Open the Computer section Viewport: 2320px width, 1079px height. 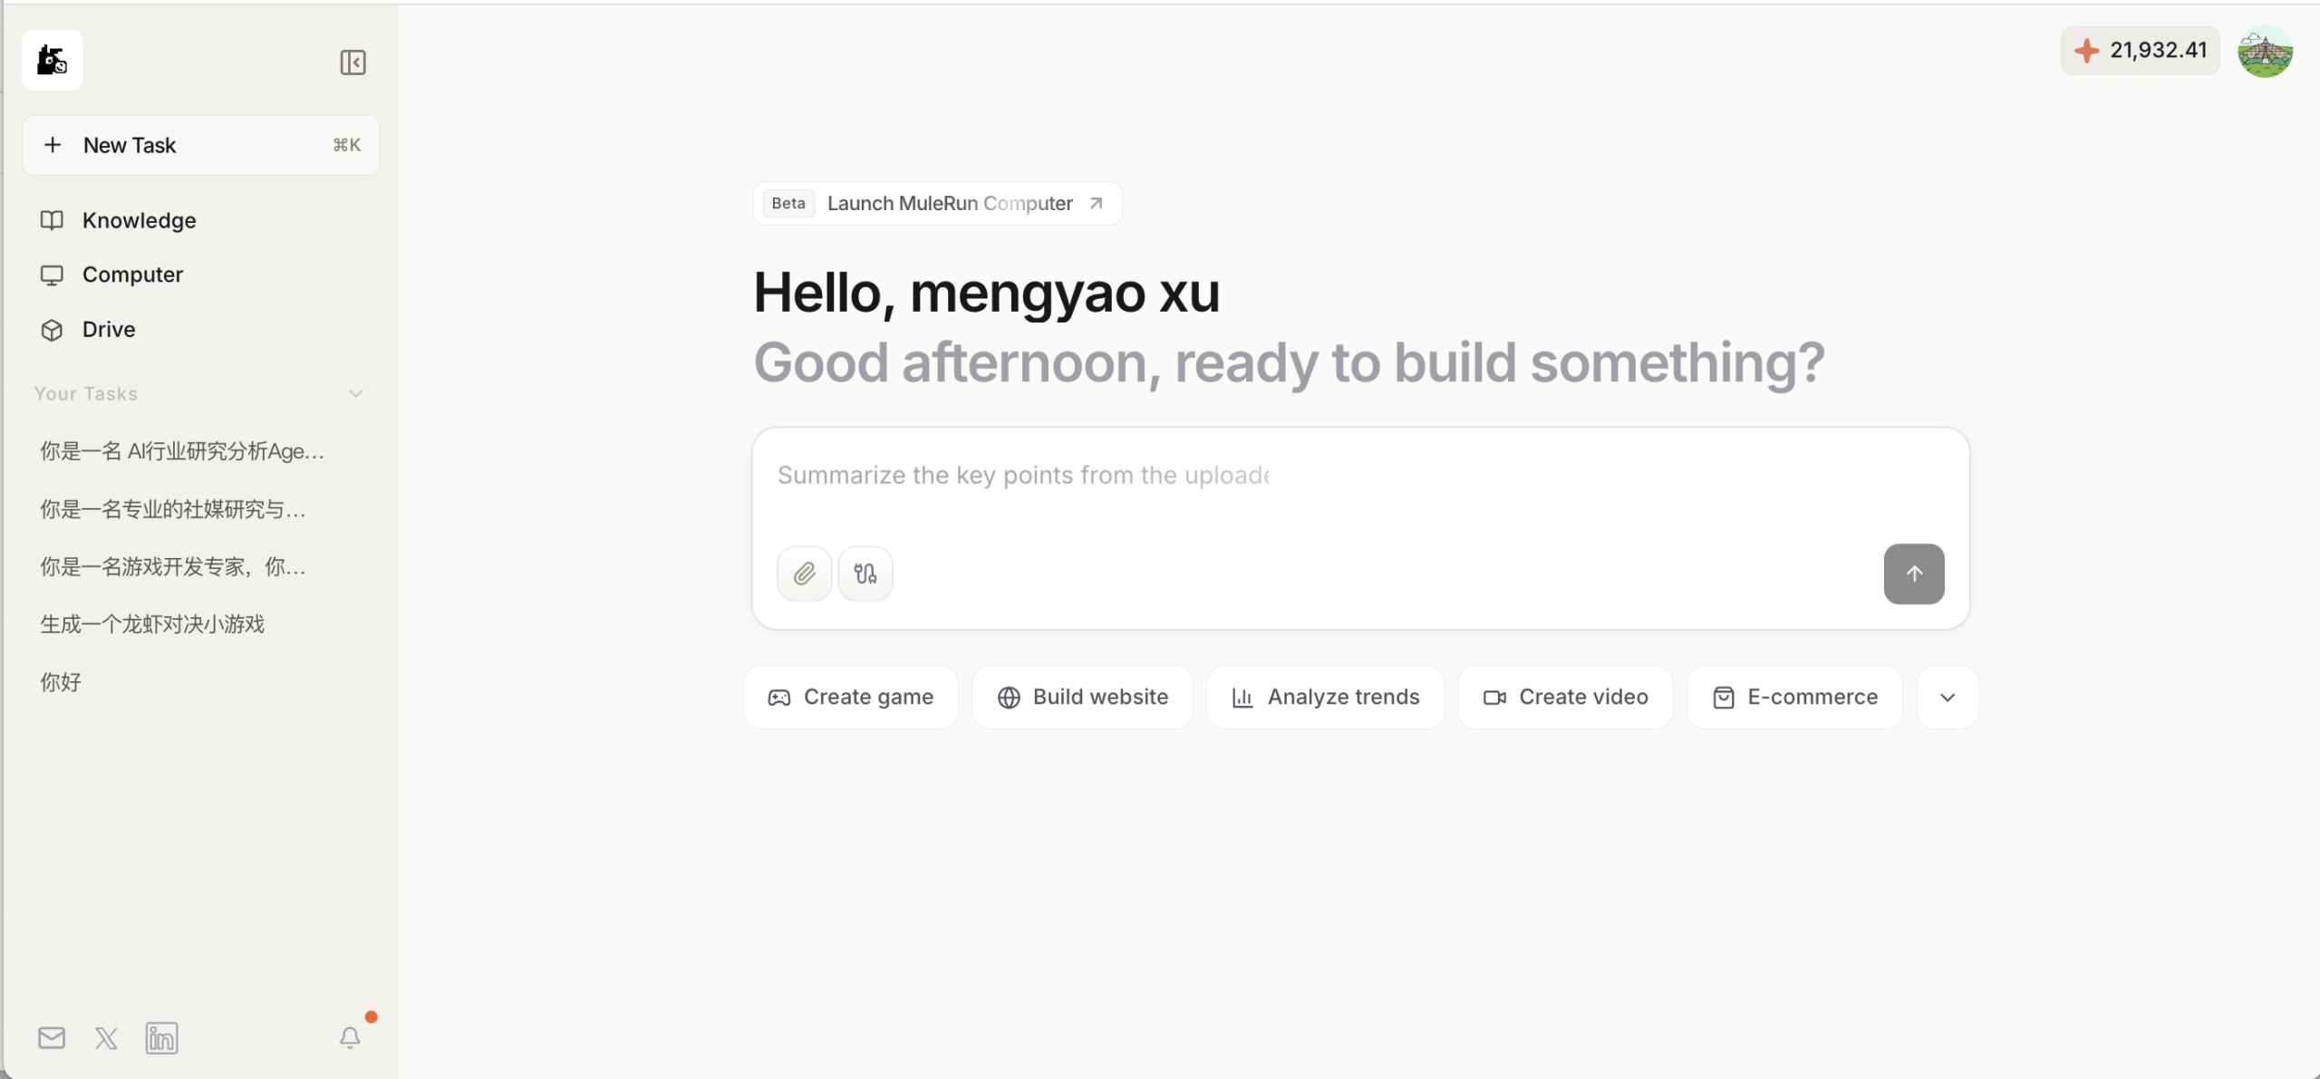132,275
